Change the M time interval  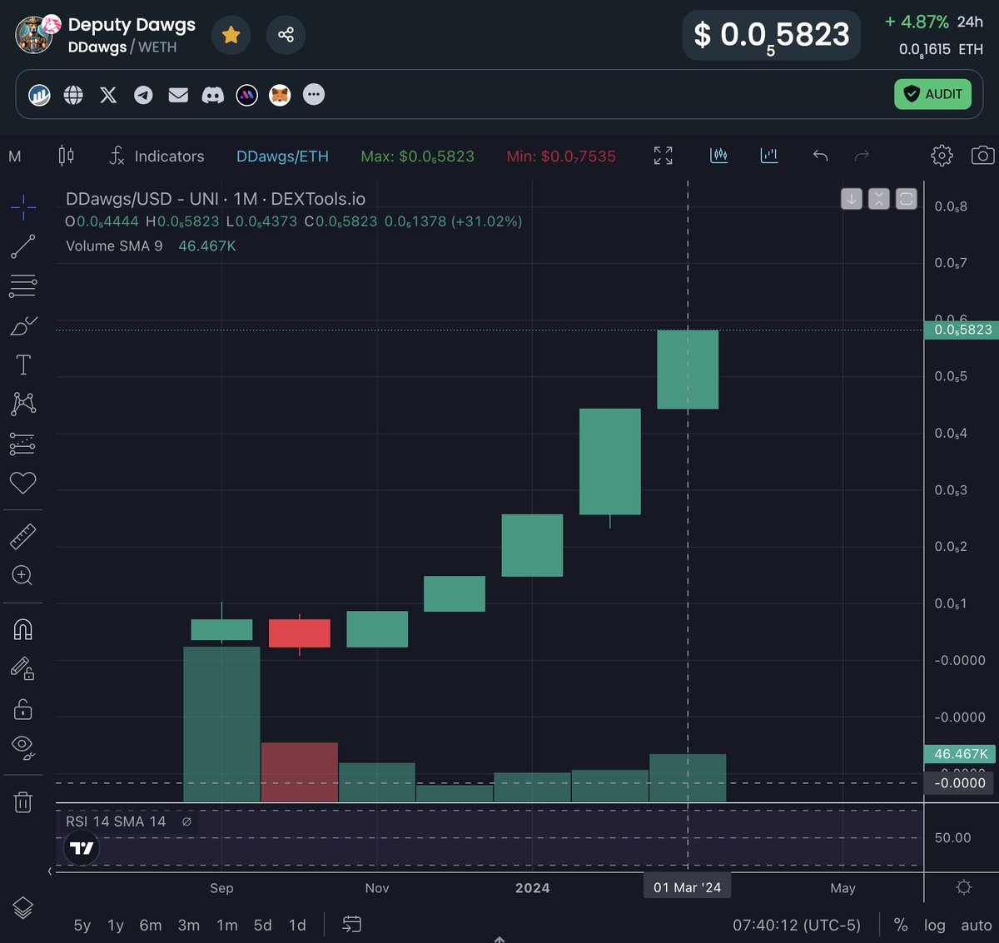(15, 156)
